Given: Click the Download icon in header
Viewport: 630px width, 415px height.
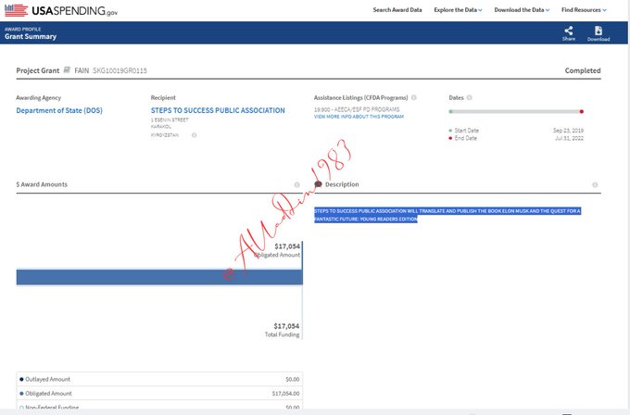Looking at the screenshot, I should tap(598, 31).
